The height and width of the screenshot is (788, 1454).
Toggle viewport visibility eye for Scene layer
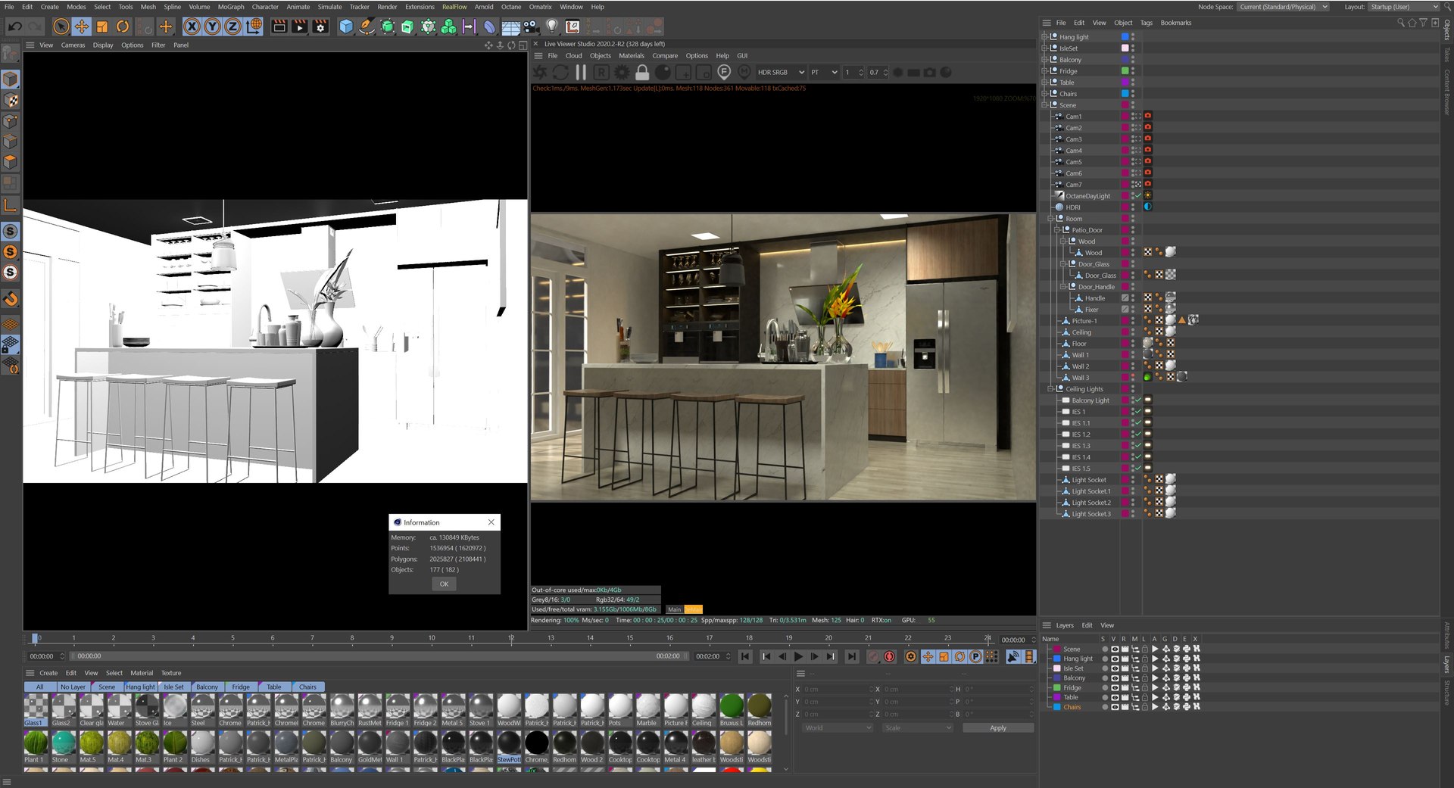click(x=1115, y=649)
